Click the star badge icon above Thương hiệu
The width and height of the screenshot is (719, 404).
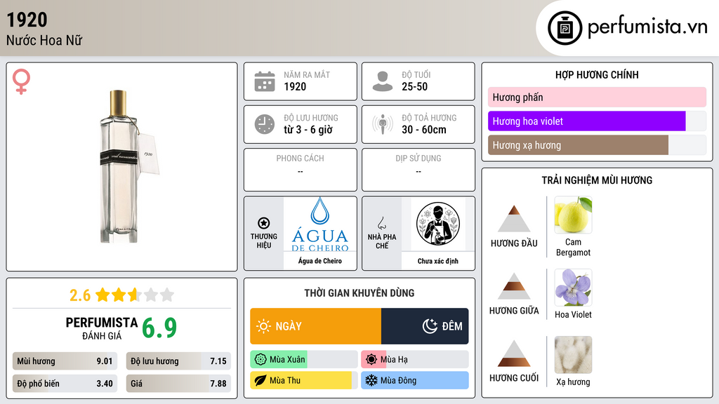click(x=264, y=223)
